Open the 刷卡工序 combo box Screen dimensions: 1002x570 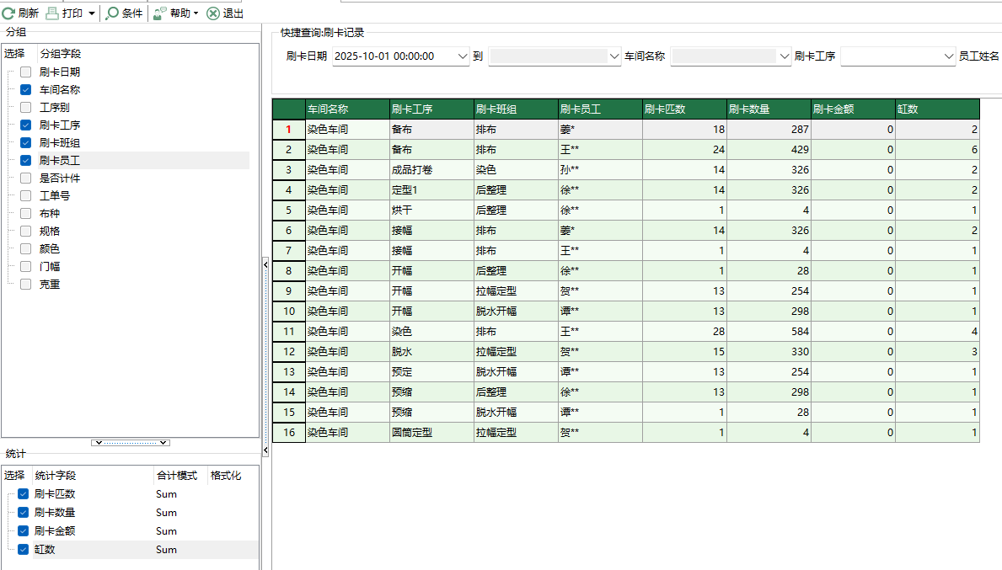[948, 56]
